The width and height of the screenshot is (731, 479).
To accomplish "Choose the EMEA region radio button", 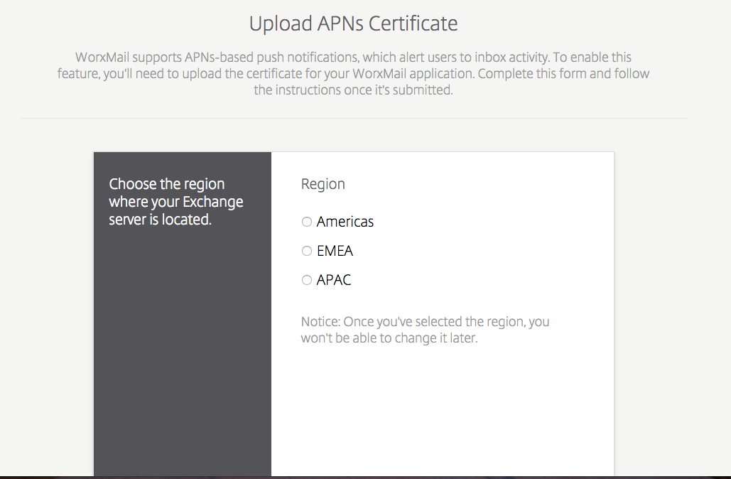I will pyautogui.click(x=307, y=251).
